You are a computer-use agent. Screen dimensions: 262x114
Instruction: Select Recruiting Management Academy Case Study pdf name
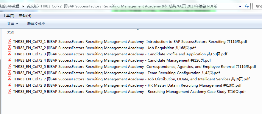coord(130,92)
